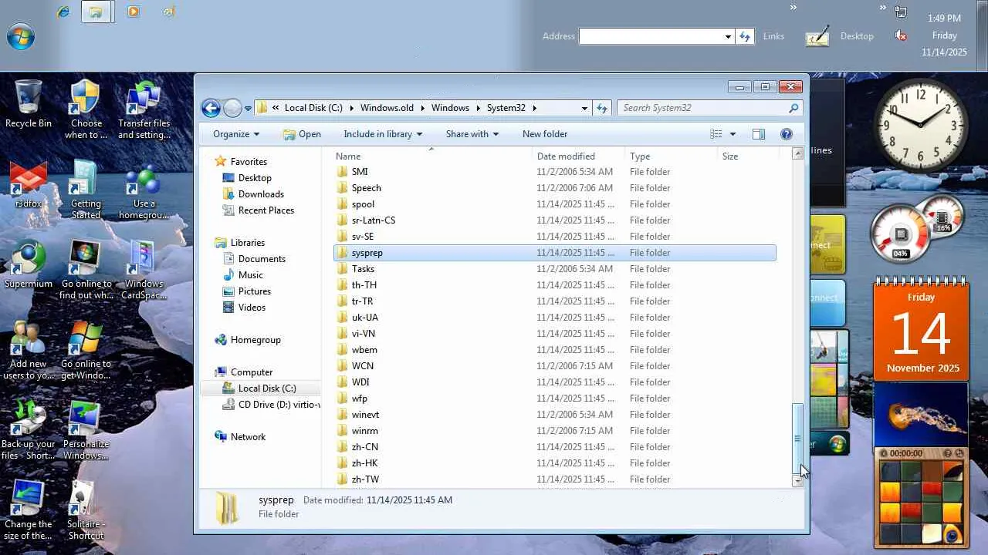This screenshot has width=988, height=555.
Task: Navigate to Local Disk (C:) in breadcrumb
Action: coord(313,108)
